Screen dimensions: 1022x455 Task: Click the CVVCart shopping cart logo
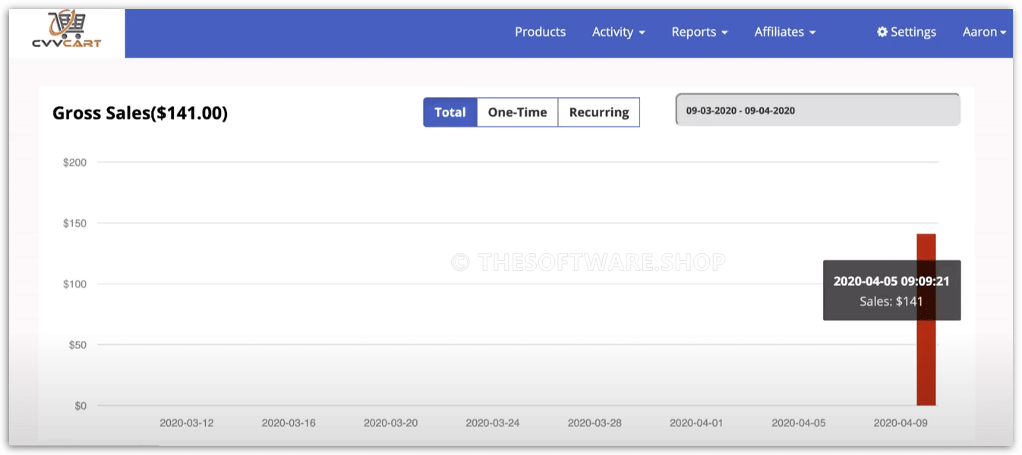click(67, 32)
